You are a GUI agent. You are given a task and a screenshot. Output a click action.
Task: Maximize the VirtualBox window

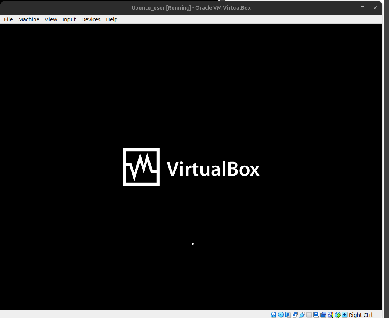click(x=363, y=8)
